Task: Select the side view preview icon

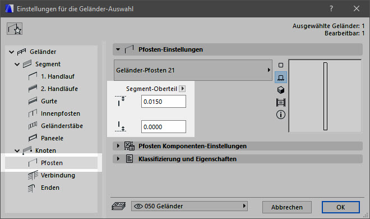Action: (x=281, y=77)
